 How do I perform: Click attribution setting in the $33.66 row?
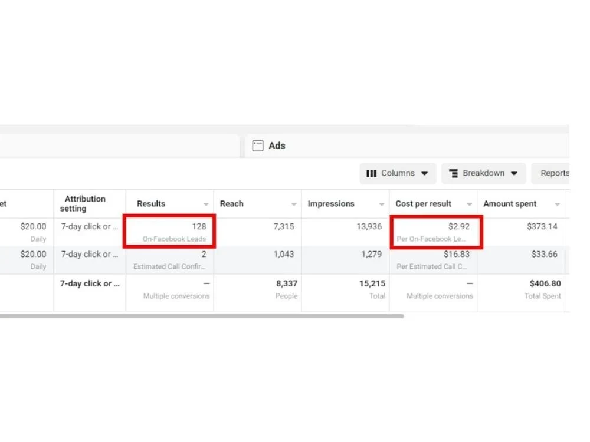tap(90, 254)
